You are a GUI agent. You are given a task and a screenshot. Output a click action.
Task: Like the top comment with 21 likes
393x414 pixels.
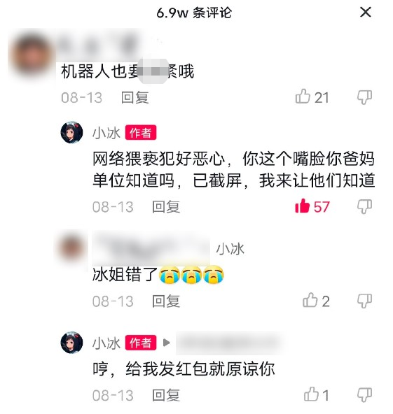click(303, 96)
